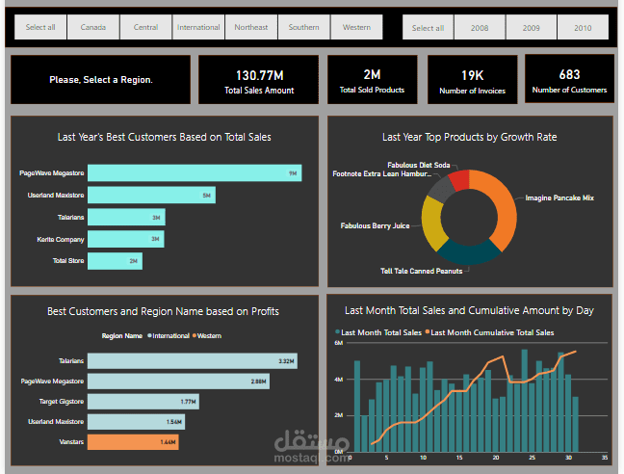This screenshot has height=474, width=624.
Task: Click the Fabulous Berry Juice label
Action: [375, 225]
